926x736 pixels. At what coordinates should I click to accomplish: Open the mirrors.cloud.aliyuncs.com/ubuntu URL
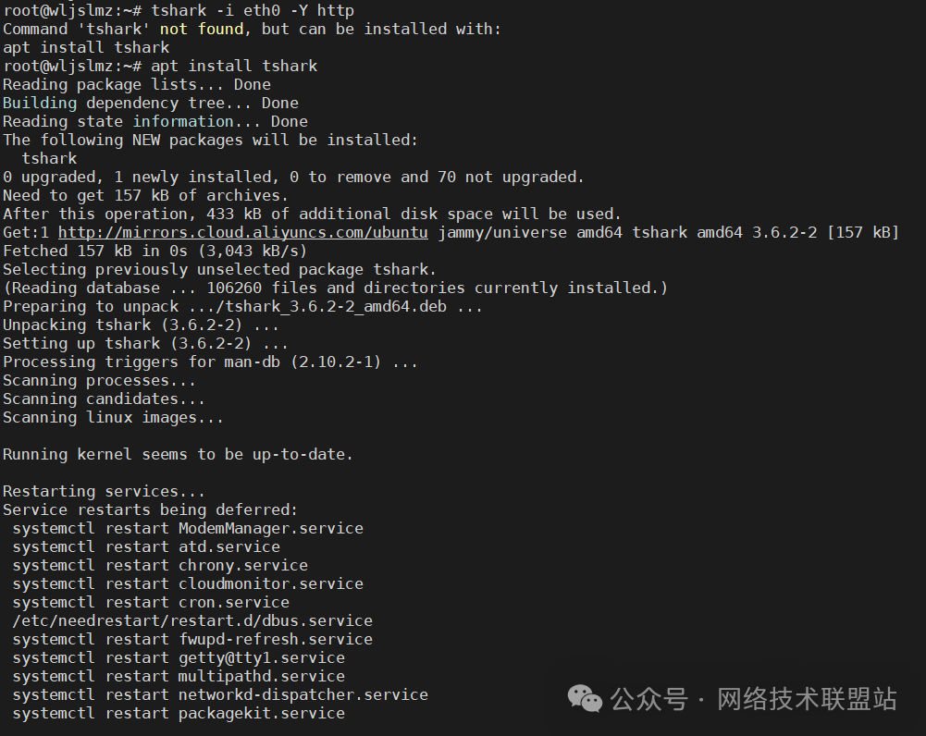(242, 232)
